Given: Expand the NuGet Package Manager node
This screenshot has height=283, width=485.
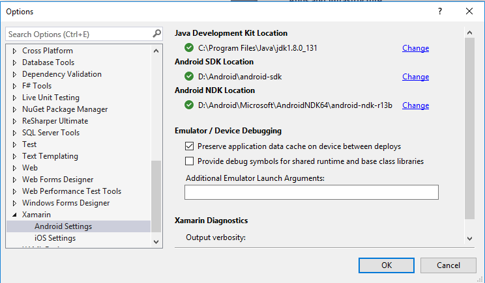Looking at the screenshot, I should click(x=14, y=109).
